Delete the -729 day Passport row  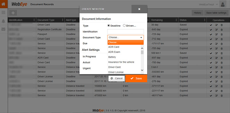tap(221, 34)
